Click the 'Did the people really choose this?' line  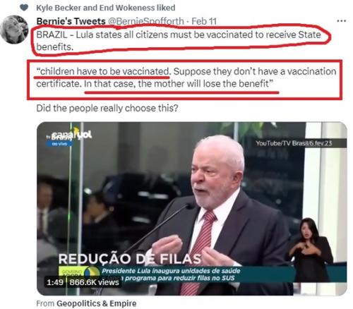(107, 109)
